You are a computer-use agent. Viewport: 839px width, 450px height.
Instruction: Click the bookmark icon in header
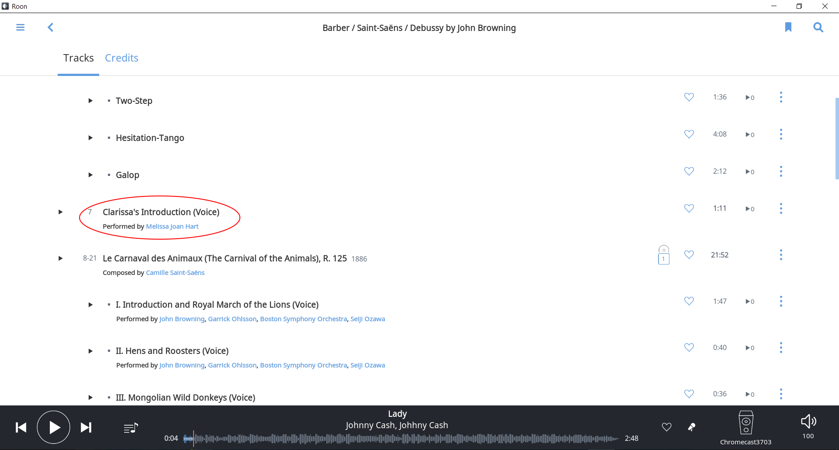tap(788, 27)
